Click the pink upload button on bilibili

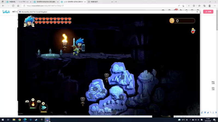tap(208, 12)
